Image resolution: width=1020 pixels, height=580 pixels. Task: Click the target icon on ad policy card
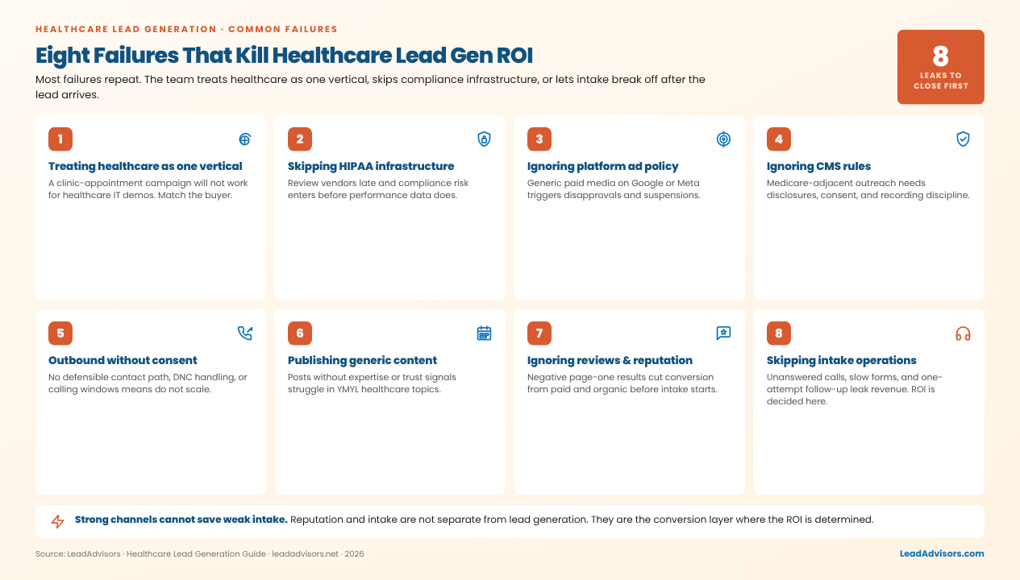click(x=723, y=139)
